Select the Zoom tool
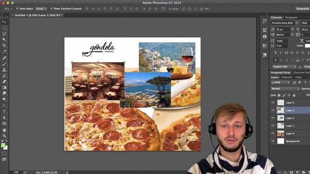The image size is (310, 174). tap(4, 136)
